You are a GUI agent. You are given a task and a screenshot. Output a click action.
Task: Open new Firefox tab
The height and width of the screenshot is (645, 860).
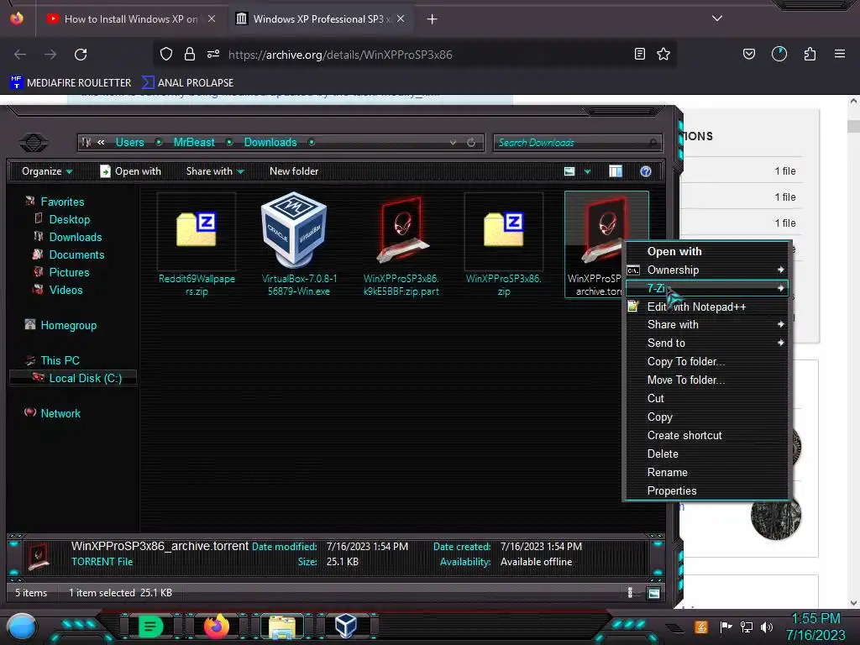pyautogui.click(x=433, y=19)
